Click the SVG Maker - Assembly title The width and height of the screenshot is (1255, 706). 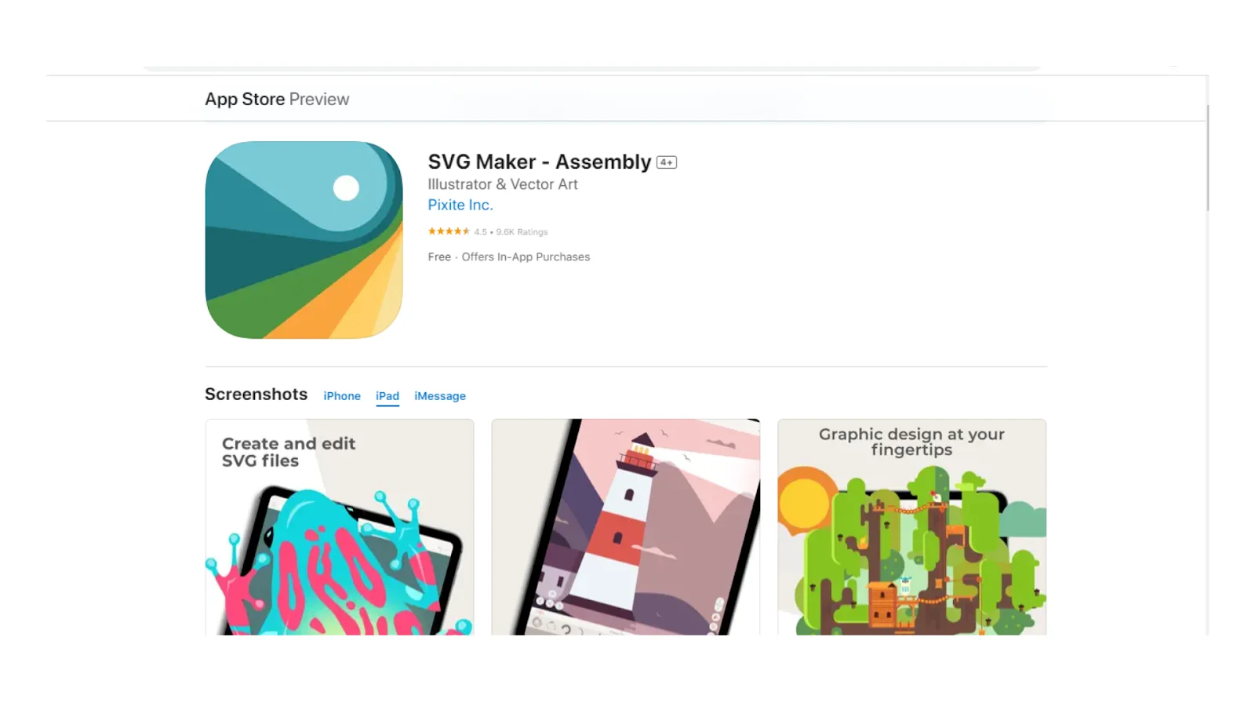click(540, 162)
